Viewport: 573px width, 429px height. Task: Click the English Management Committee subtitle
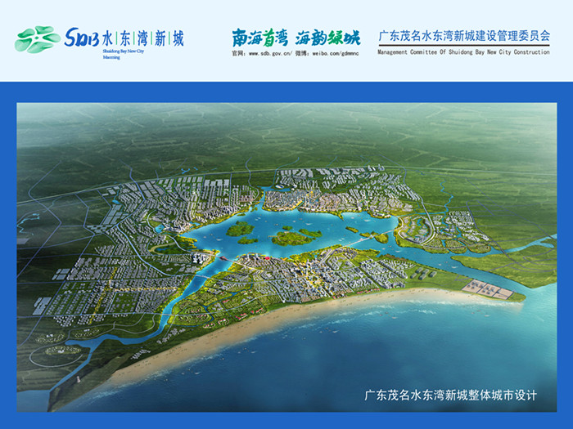[x=463, y=52]
